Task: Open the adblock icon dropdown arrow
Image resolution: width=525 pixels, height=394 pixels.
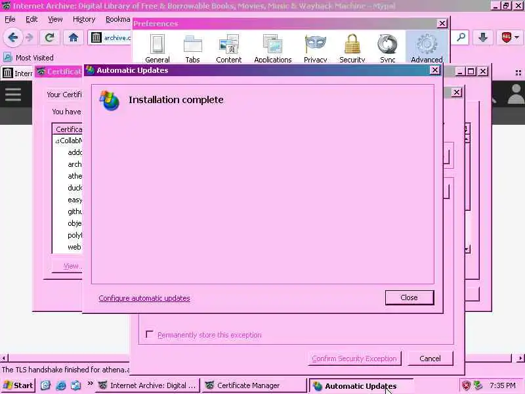Action: 517,37
